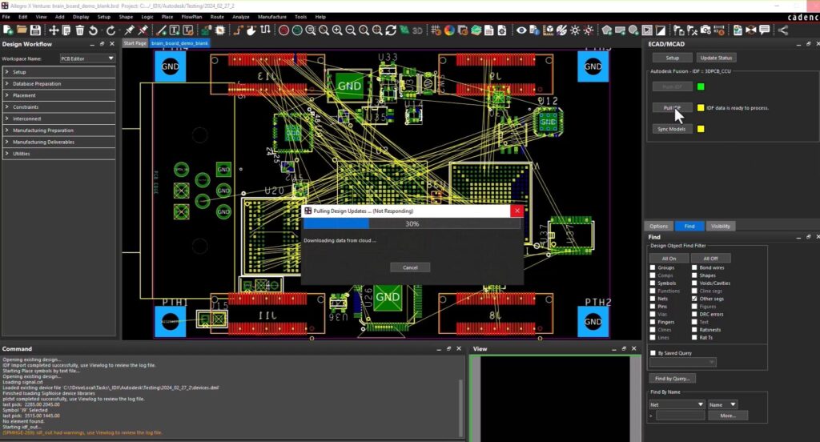The image size is (820, 442).
Task: Select the Slide hand tool
Action: coord(251,30)
